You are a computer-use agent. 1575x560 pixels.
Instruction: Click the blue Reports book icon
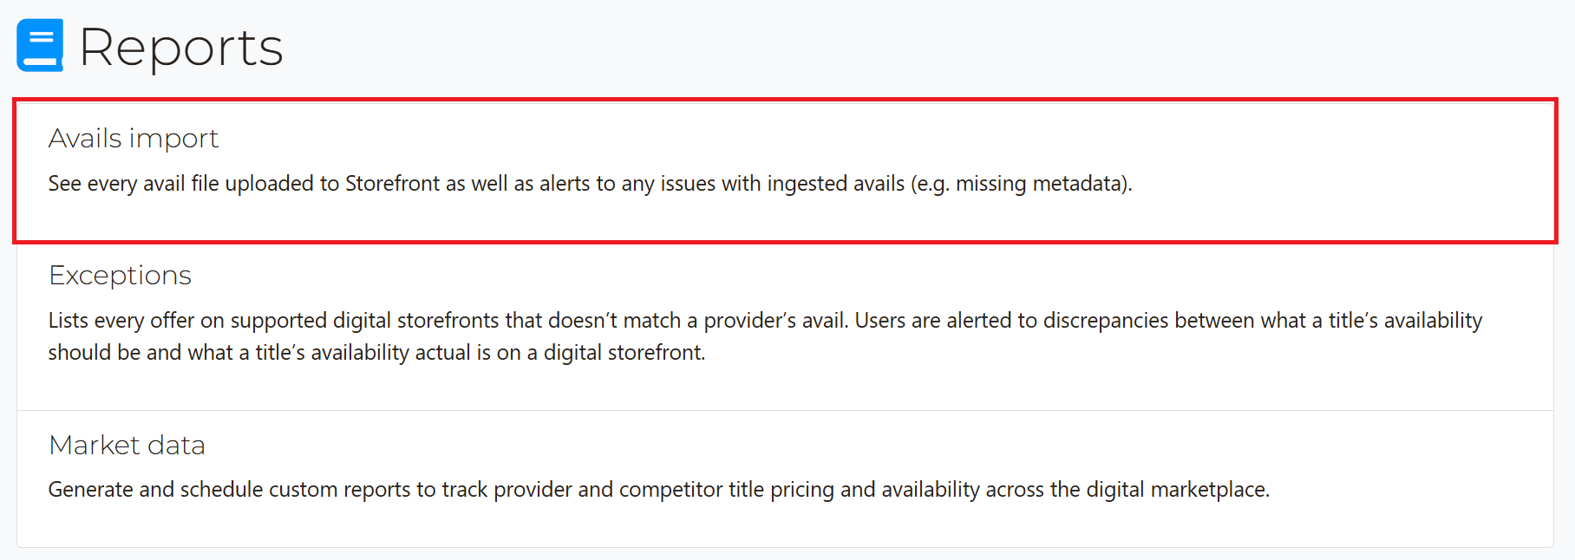(40, 45)
